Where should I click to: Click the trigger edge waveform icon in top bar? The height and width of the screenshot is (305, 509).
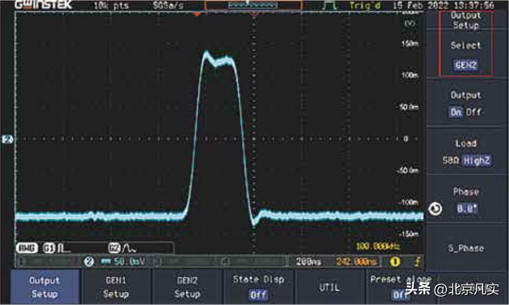330,6
